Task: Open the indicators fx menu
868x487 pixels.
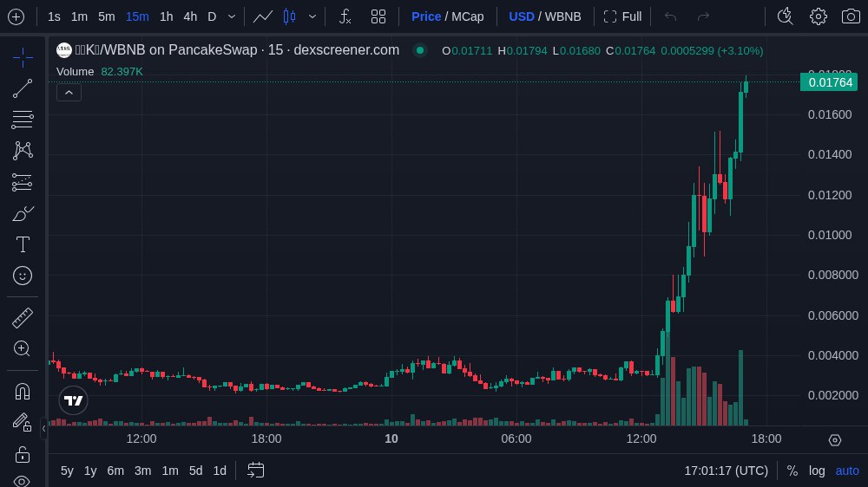Action: [345, 16]
